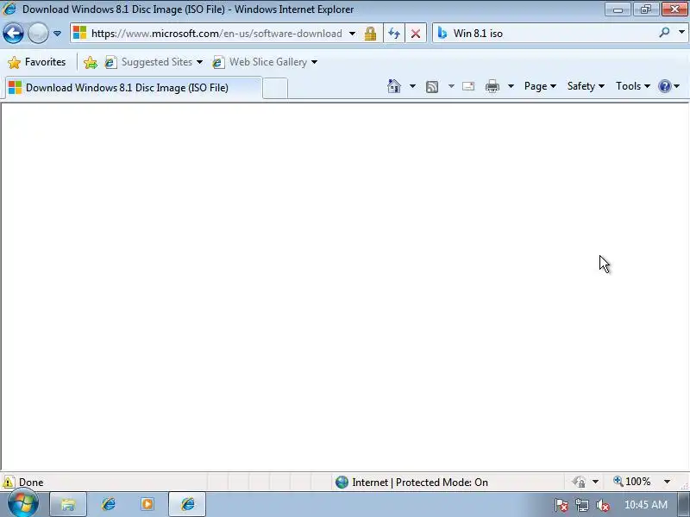Image resolution: width=690 pixels, height=517 pixels.
Task: Click the network tray icon
Action: click(581, 505)
